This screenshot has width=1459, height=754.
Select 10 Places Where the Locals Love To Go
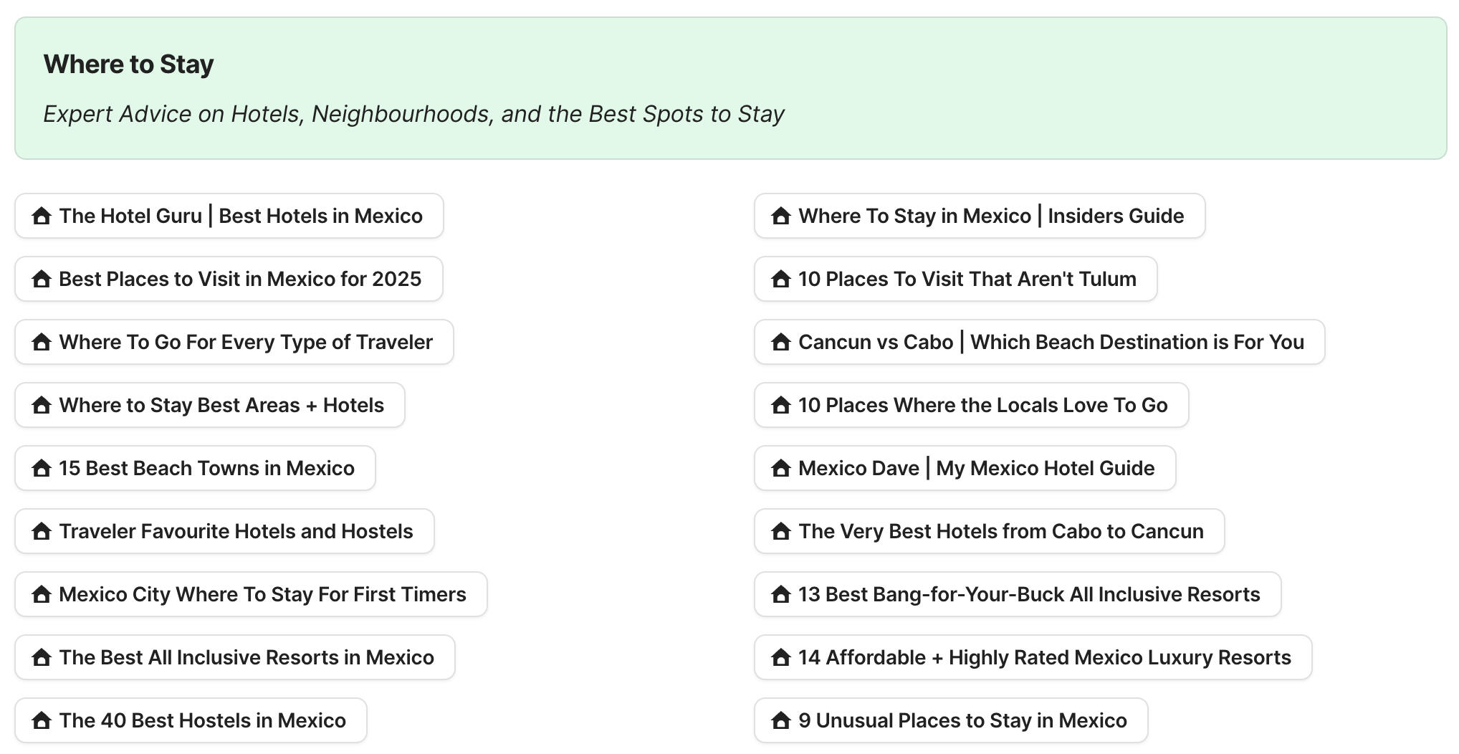coord(970,405)
